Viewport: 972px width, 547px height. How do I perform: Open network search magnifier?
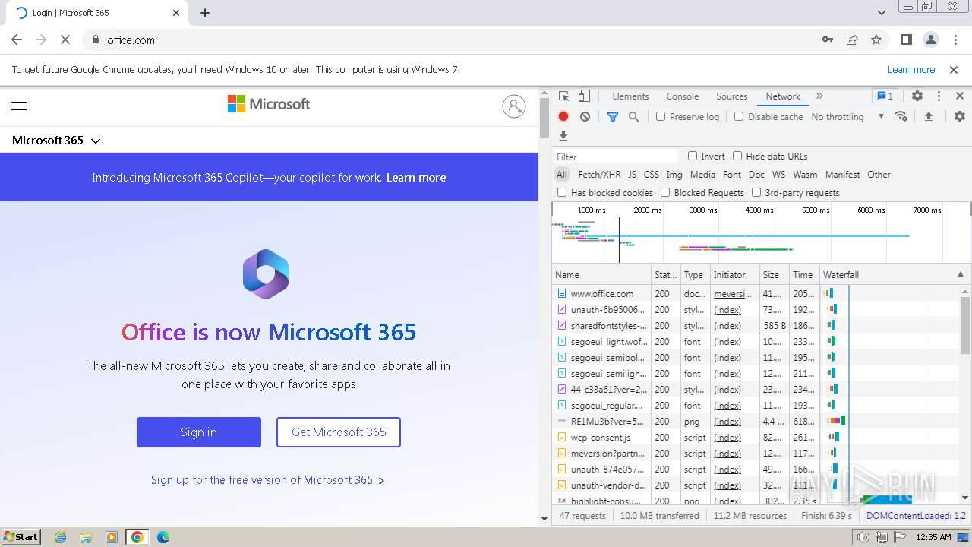(633, 117)
